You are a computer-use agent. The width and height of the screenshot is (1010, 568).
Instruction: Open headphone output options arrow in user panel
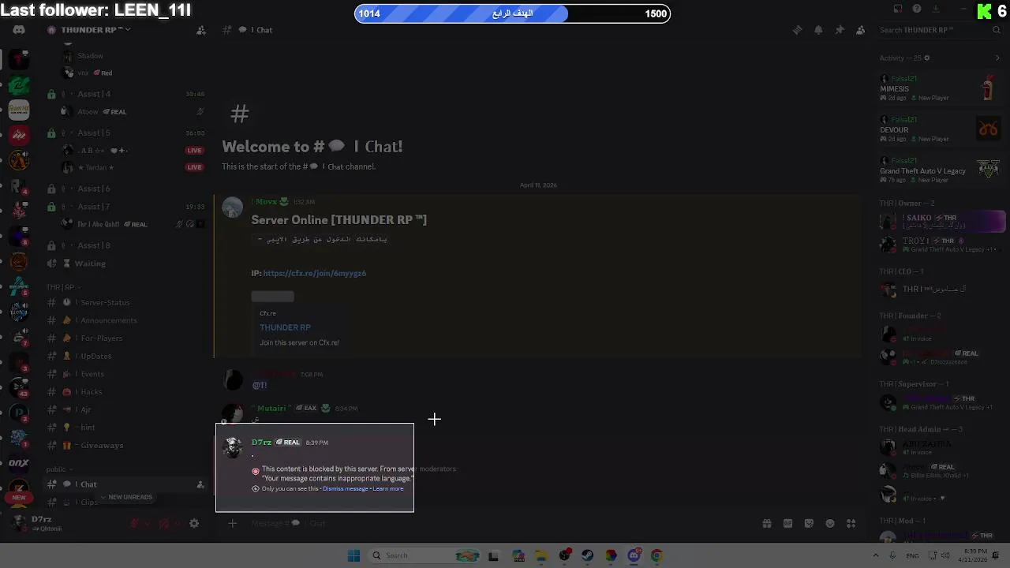point(177,523)
